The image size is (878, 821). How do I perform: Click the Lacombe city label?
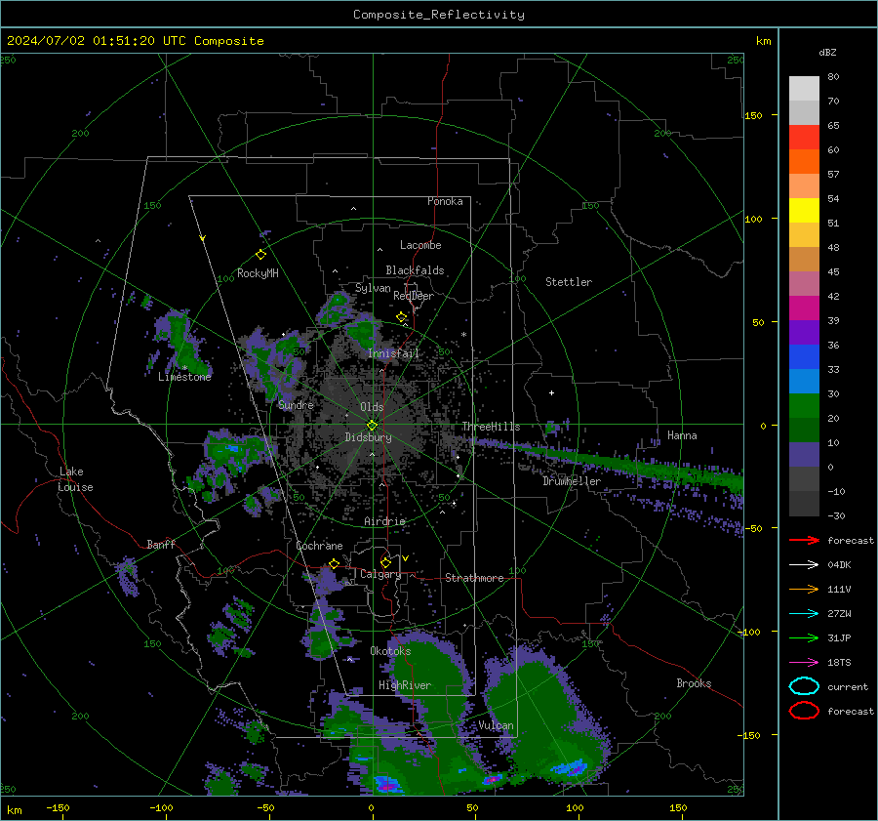(x=420, y=245)
